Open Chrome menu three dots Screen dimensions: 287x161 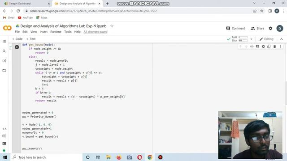284,11
